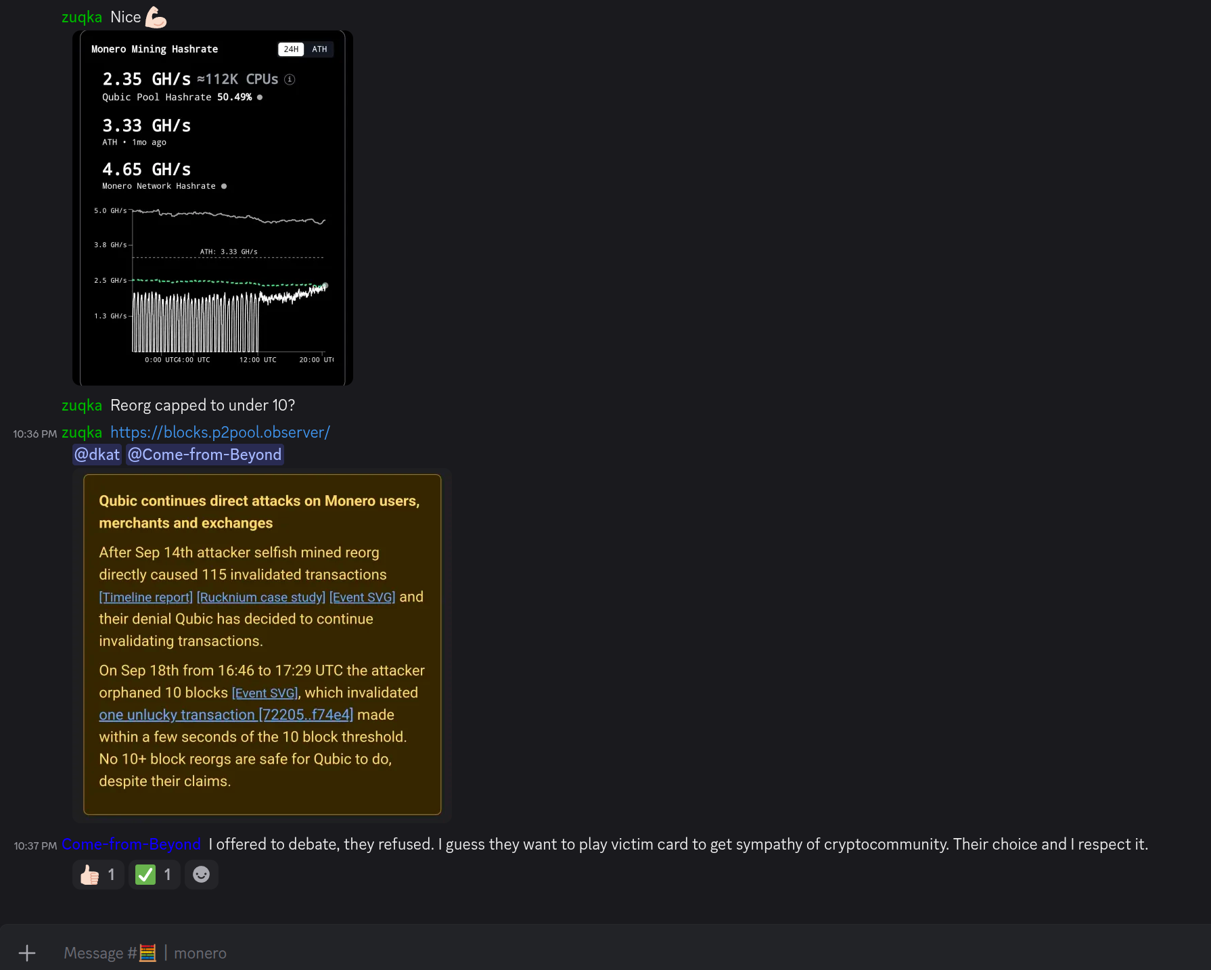Click zuqka username beside 'Reorg capped' message
The width and height of the screenshot is (1211, 970).
click(x=82, y=405)
